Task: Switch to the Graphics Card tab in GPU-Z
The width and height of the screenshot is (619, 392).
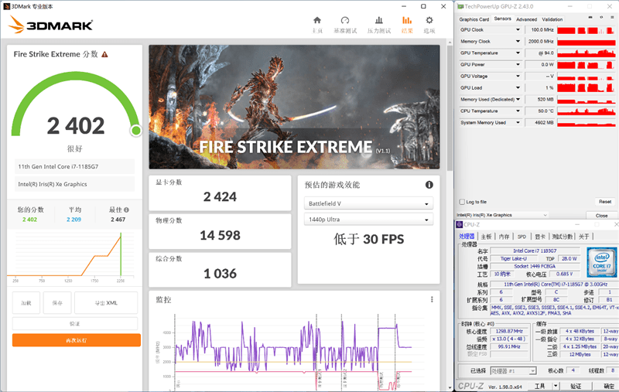Action: pos(474,19)
